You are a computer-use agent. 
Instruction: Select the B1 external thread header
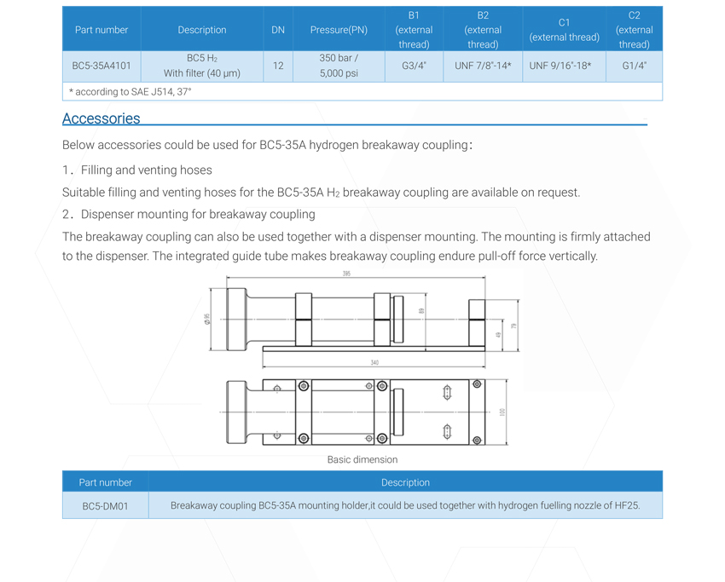[414, 30]
